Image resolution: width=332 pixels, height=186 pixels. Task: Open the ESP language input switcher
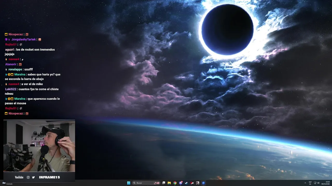pos(310,183)
